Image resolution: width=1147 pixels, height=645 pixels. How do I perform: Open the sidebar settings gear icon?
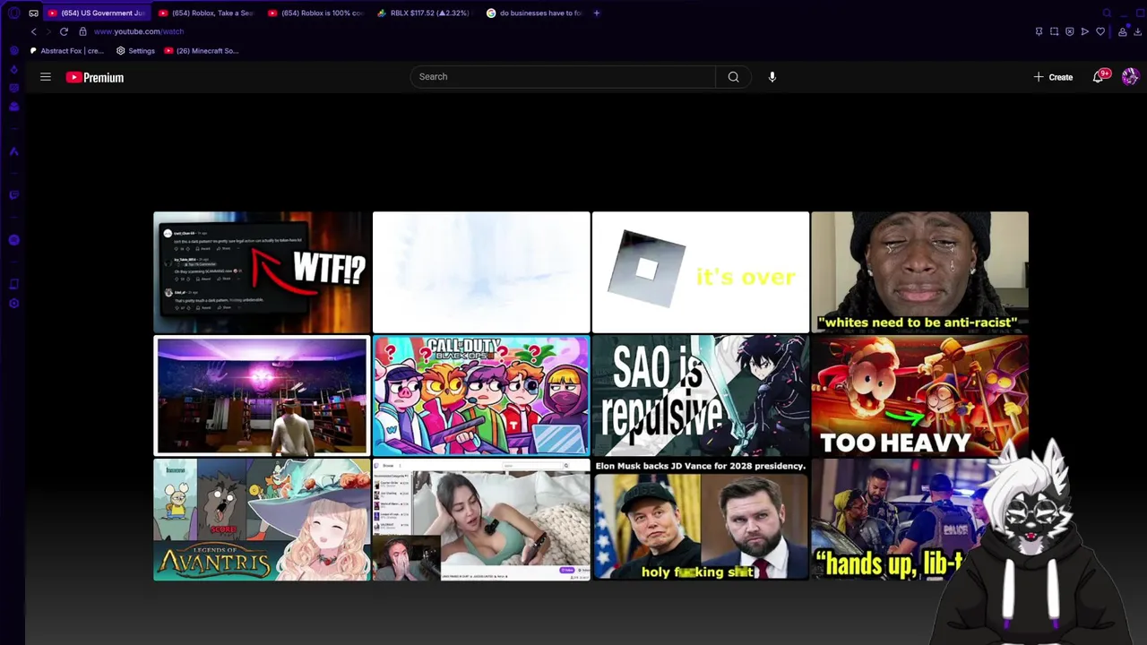click(x=13, y=304)
